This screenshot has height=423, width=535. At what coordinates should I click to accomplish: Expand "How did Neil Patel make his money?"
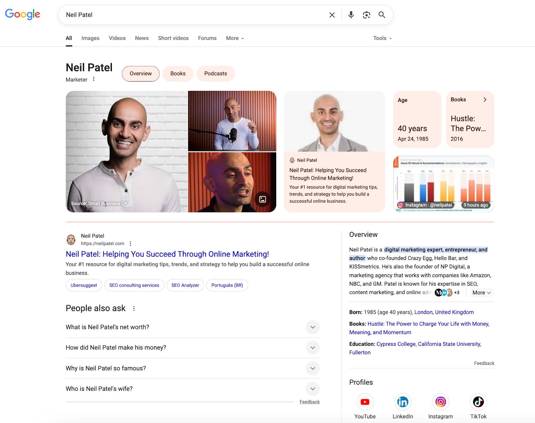(193, 348)
